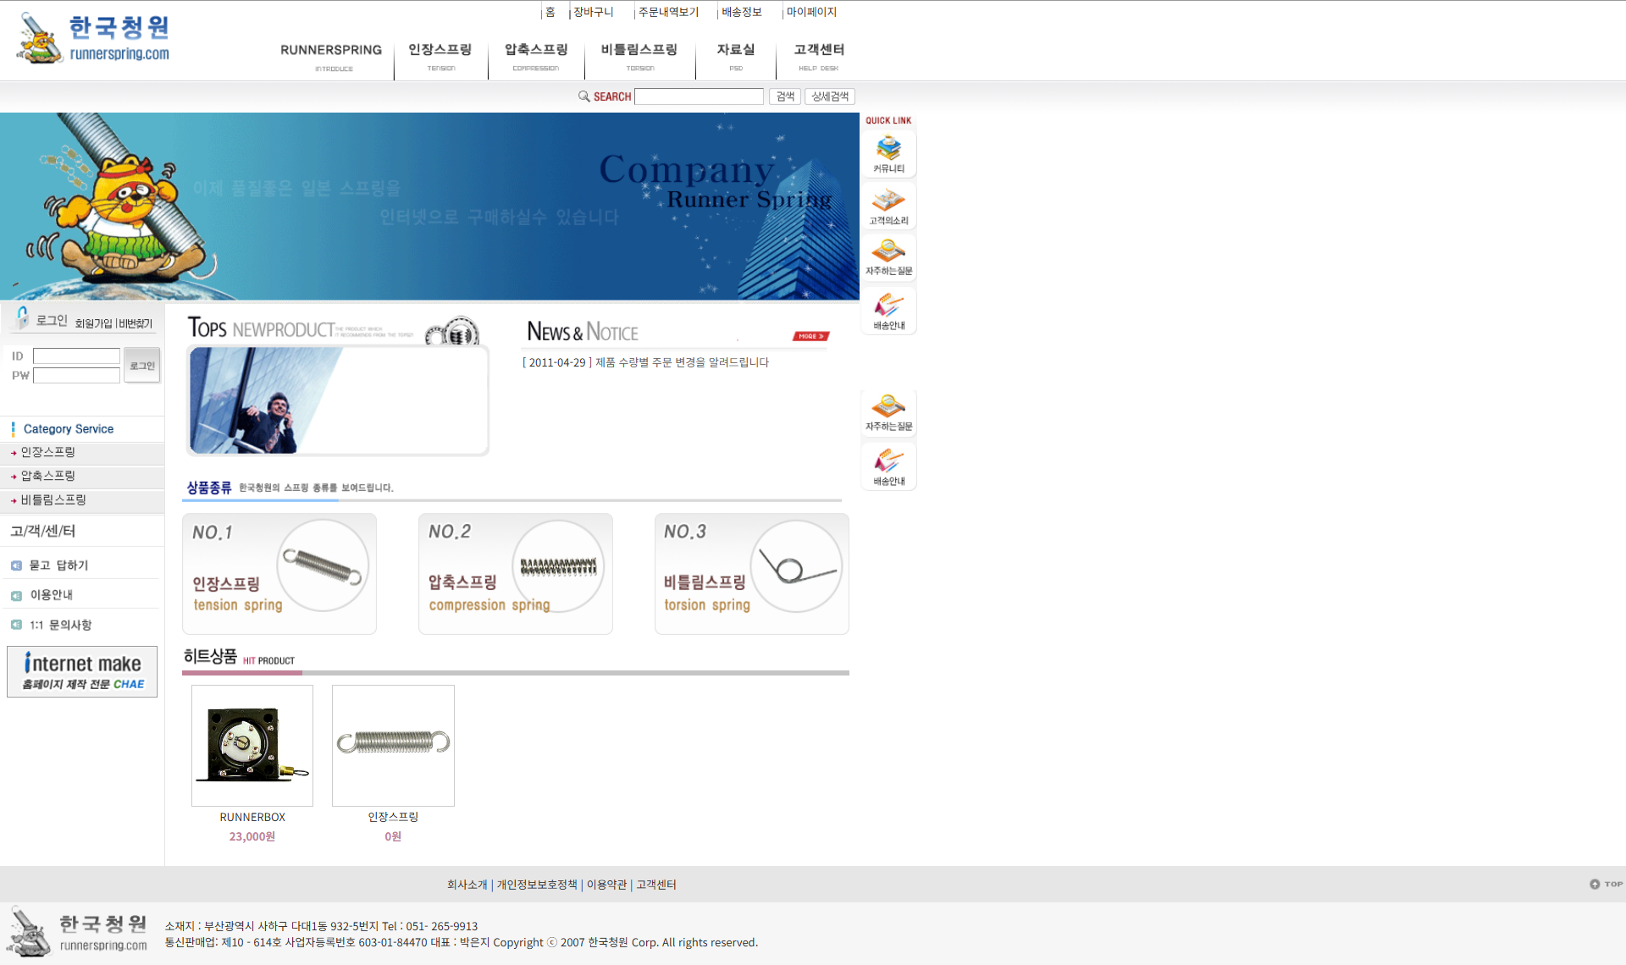Open the 커뮤니티 quick link icon
This screenshot has height=965, width=1626.
[888, 154]
